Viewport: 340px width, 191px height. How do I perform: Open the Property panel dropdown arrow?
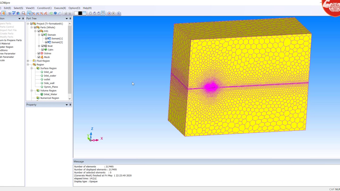[x=67, y=105]
